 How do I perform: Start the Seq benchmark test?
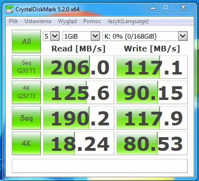(x=26, y=118)
